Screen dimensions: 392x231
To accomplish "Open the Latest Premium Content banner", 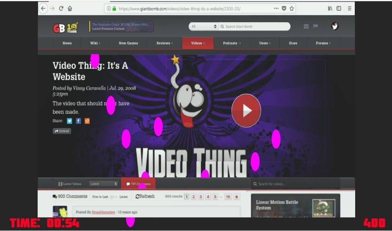I will click(122, 27).
